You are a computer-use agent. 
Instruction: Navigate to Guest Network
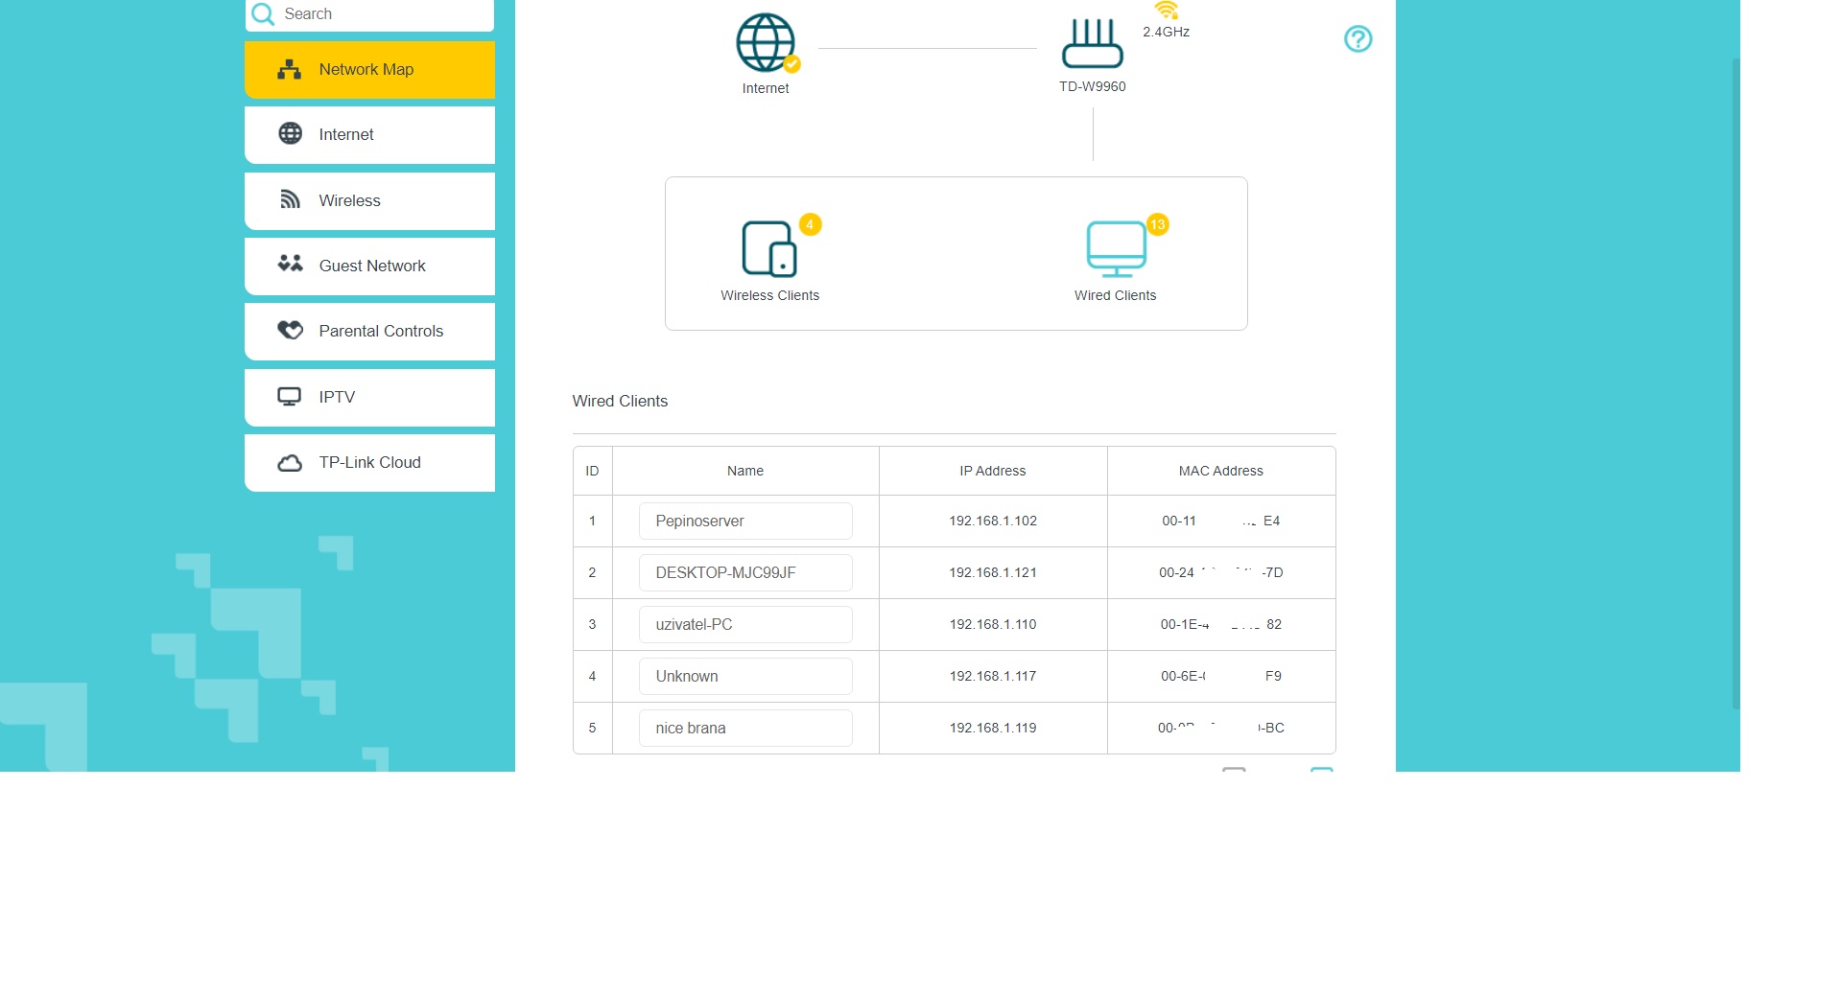[x=369, y=267]
